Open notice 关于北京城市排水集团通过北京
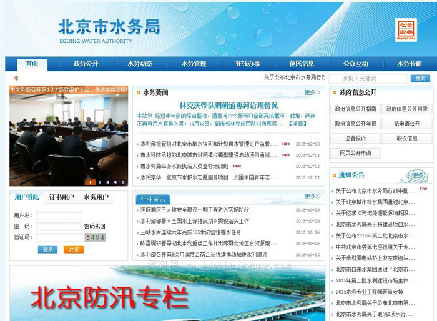This screenshot has width=437, height=321. pos(375,202)
